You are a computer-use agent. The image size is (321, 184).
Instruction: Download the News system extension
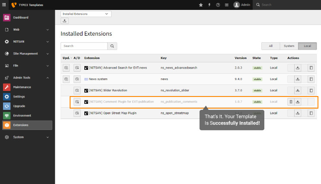pyautogui.click(x=298, y=79)
